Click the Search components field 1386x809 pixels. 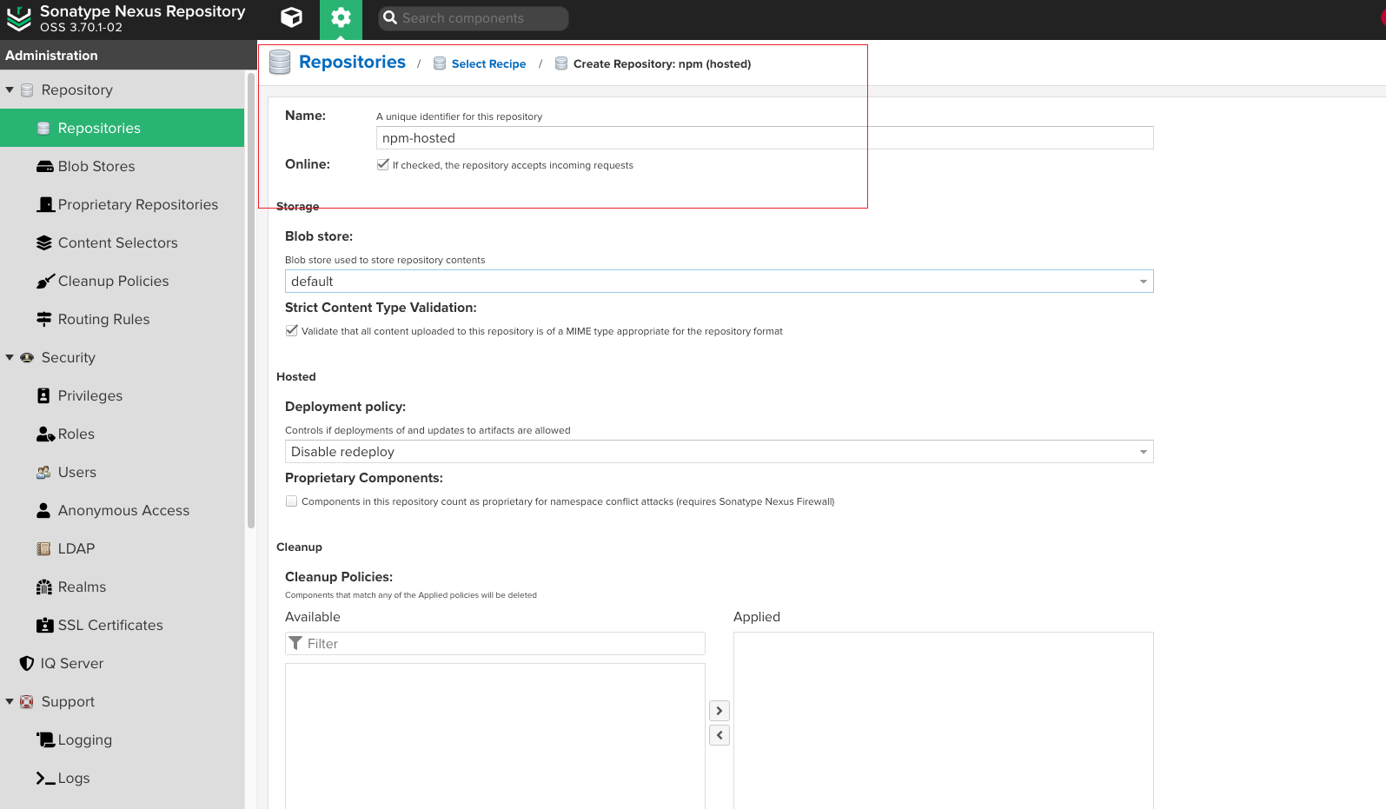point(474,18)
